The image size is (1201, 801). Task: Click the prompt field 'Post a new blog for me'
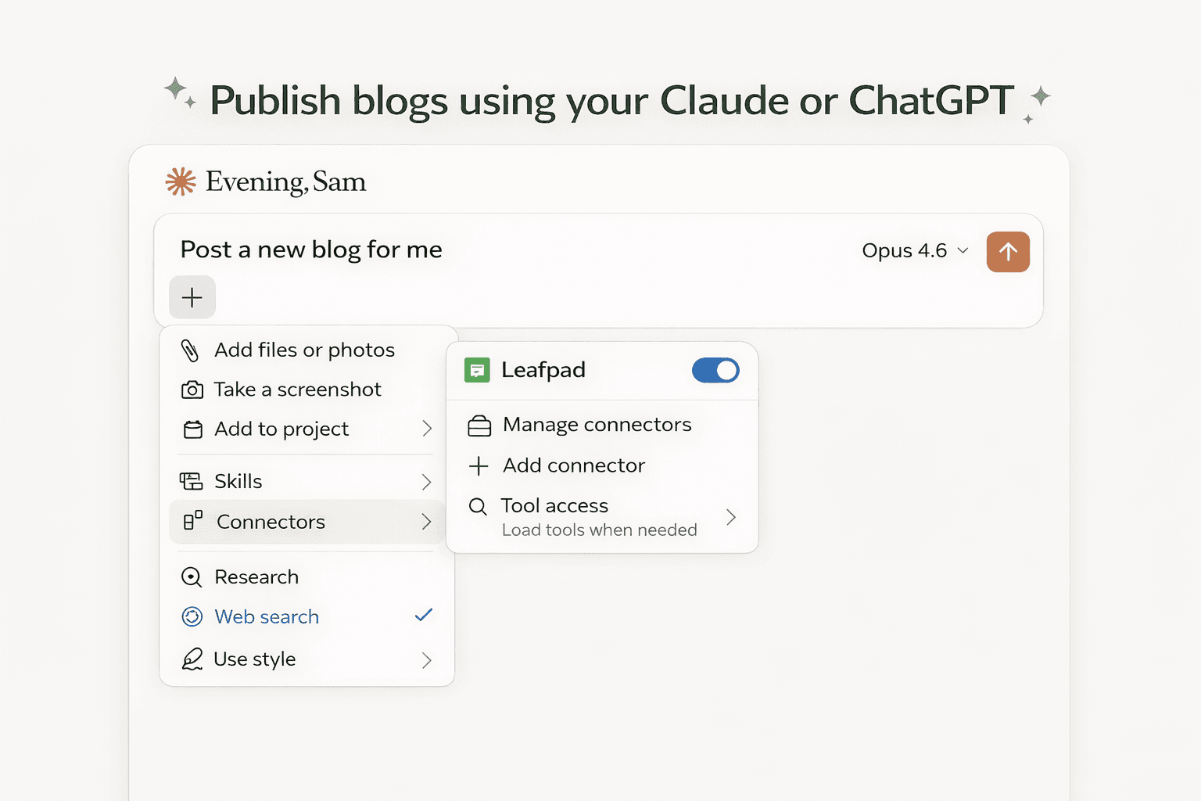point(311,250)
